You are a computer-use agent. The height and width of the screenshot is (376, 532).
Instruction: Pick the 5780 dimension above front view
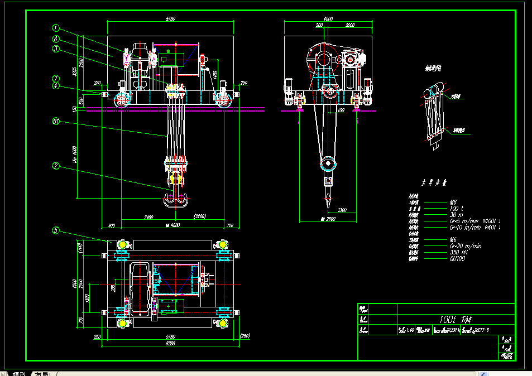[170, 18]
